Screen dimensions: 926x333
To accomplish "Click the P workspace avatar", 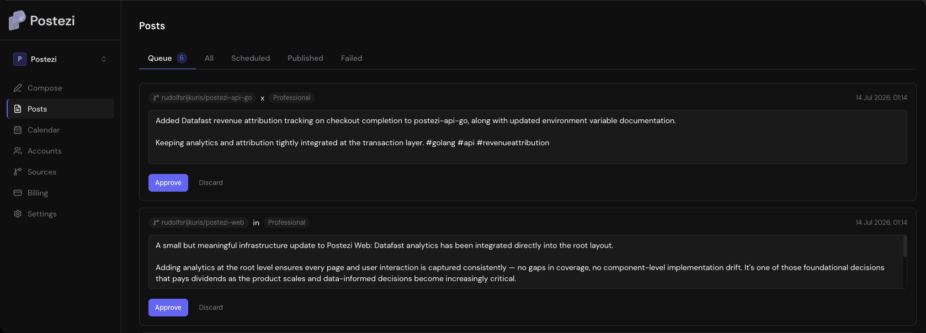I will (20, 59).
